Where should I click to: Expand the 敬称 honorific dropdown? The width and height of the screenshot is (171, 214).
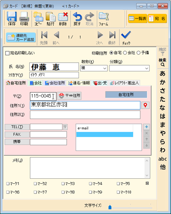(x=105, y=69)
